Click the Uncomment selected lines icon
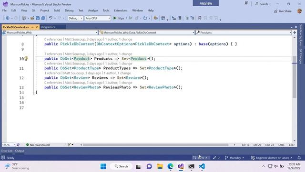This screenshot has width=305, height=172. (x=193, y=18)
